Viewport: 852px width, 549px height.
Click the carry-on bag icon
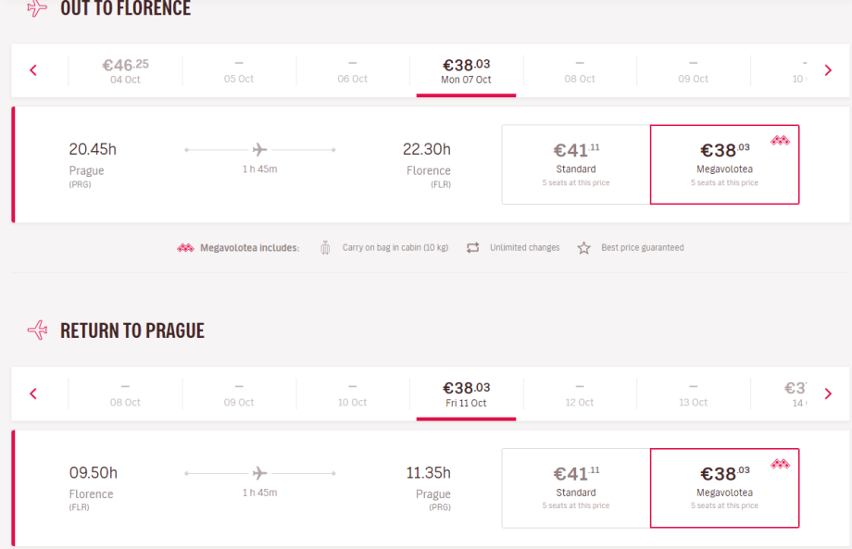click(325, 248)
